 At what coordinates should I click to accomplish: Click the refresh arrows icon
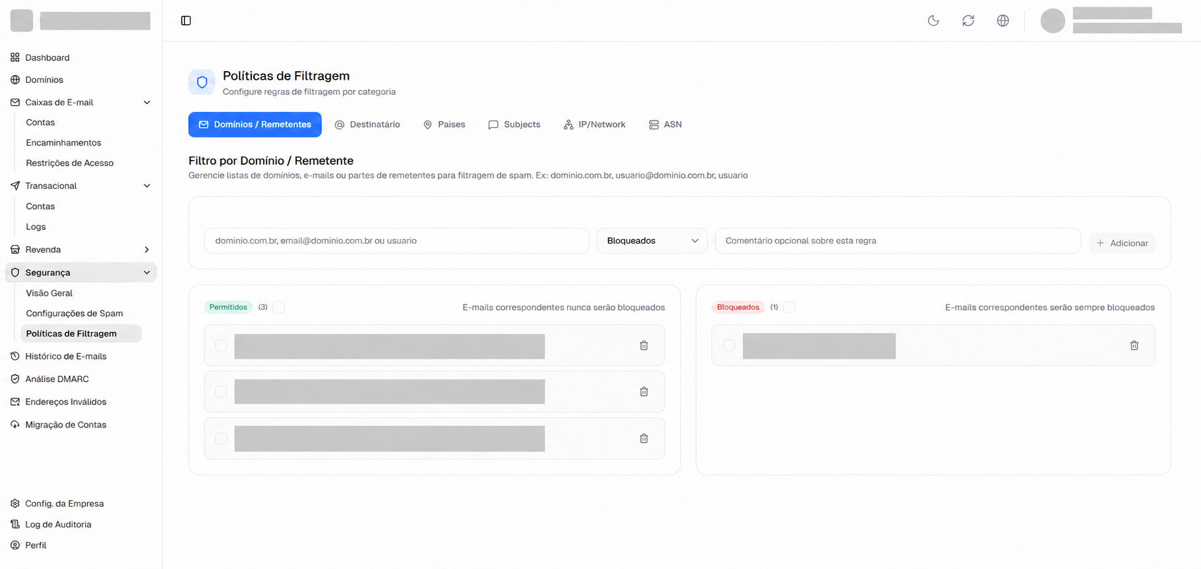coord(968,20)
